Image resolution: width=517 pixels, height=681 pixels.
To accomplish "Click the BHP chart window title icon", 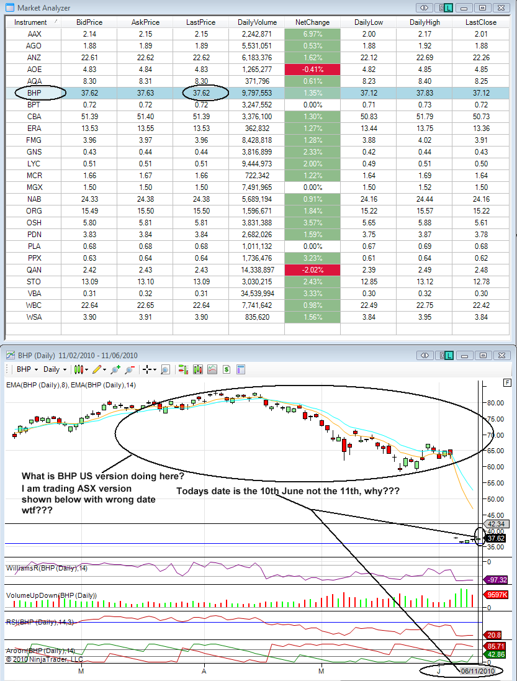I will pos(11,355).
